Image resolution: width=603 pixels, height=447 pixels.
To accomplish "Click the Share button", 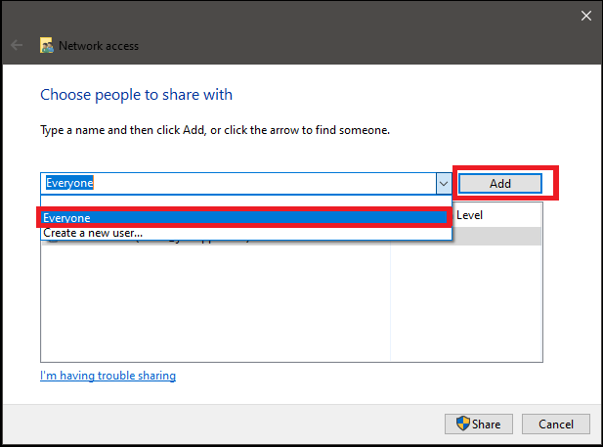I will [477, 424].
